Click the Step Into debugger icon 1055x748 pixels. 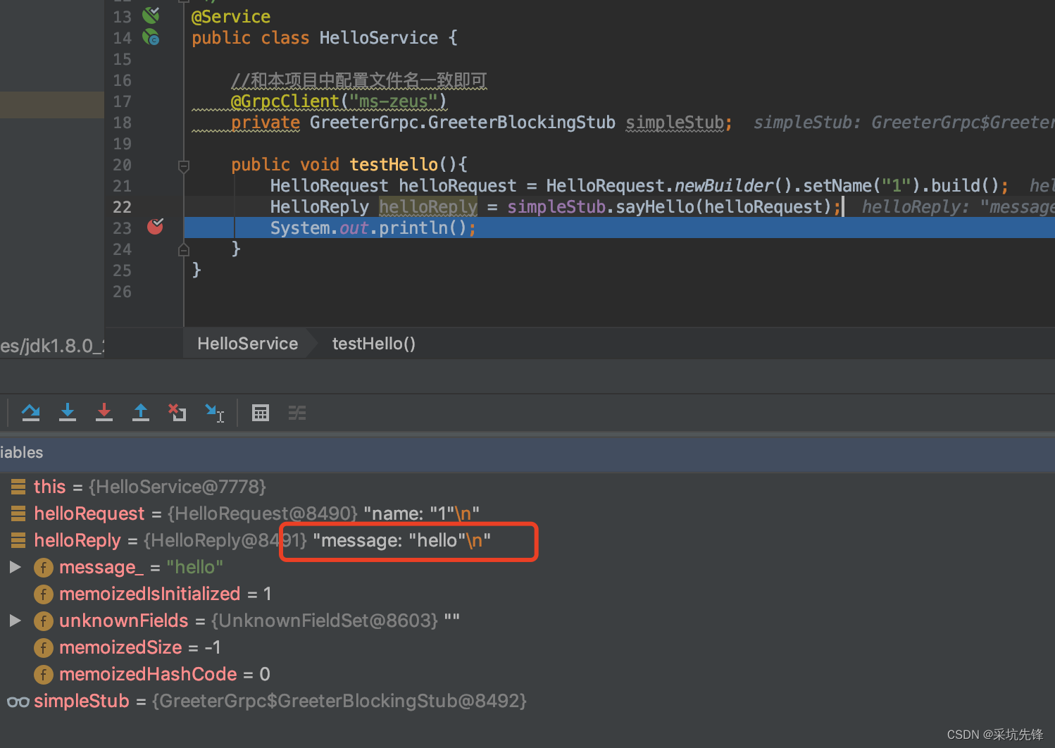68,413
